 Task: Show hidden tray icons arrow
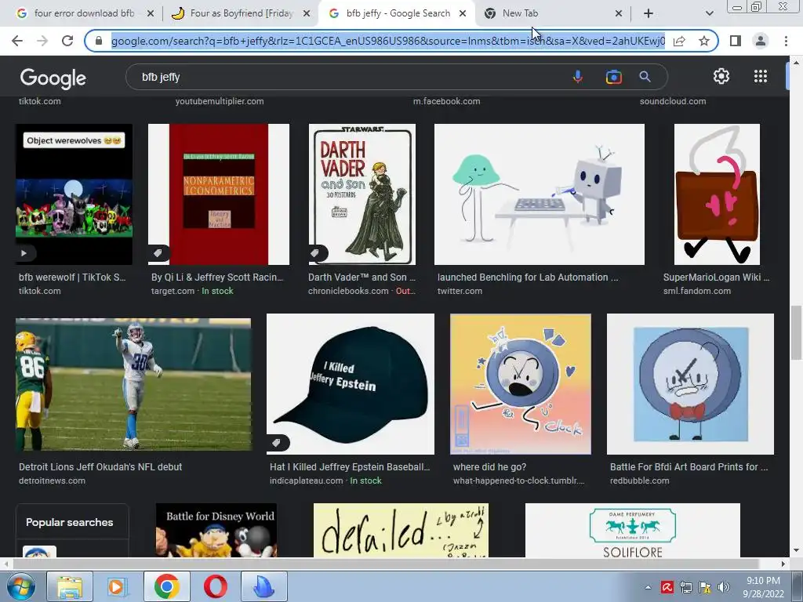coord(648,587)
